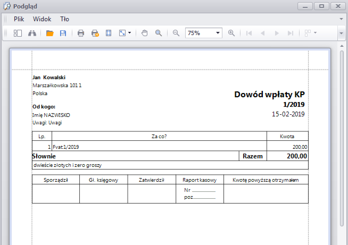Image resolution: width=348 pixels, height=245 pixels.
Task: Open the Tło menu
Action: 65,19
